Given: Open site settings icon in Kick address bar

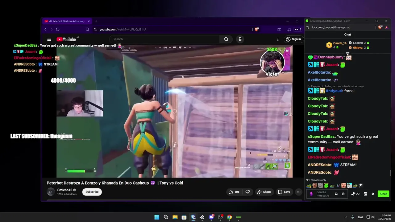Looking at the screenshot, I should [308, 27].
